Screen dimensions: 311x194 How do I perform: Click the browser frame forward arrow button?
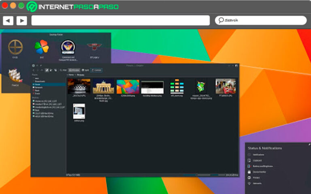[x=21, y=20]
